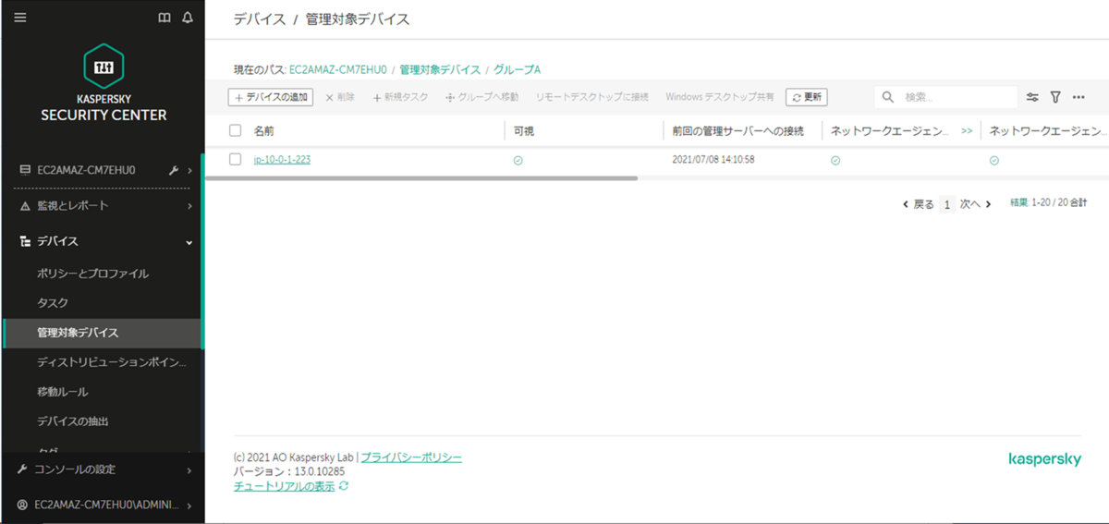Click the visible status check icon
This screenshot has width=1109, height=524.
[x=518, y=160]
